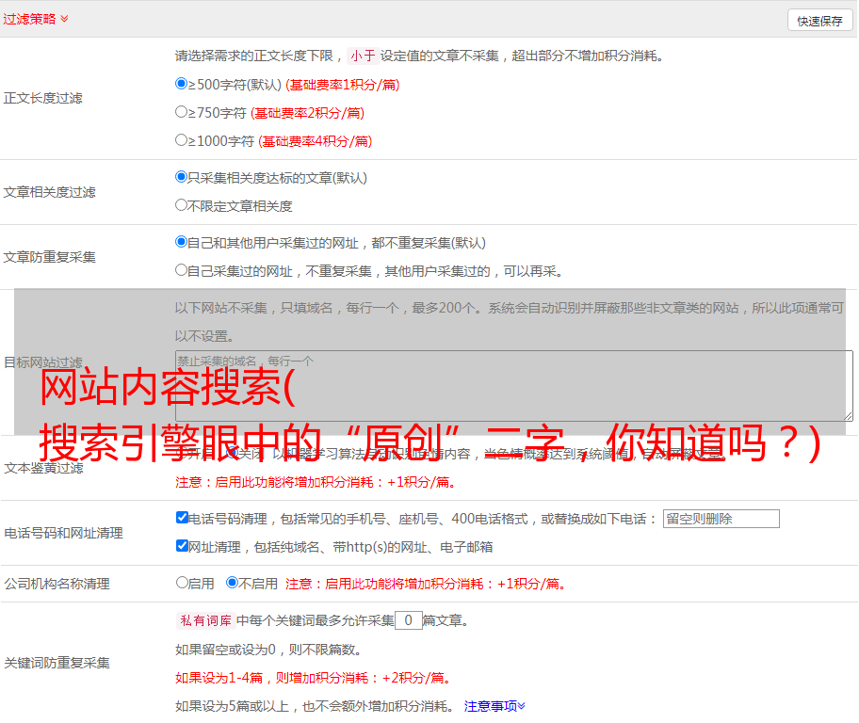Collapse the 过滤策略 section header
Screen dimensions: 859x723
(36, 19)
